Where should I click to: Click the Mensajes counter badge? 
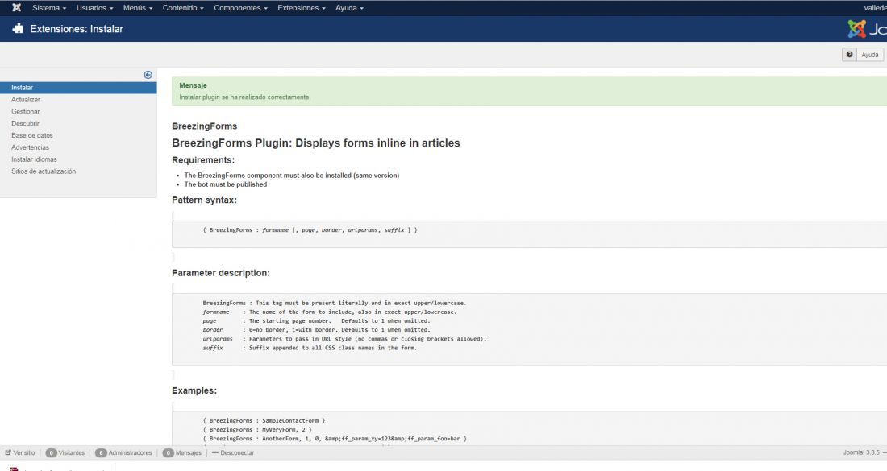[x=168, y=453]
